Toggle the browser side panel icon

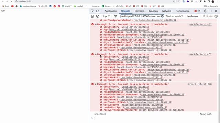[209, 1]
